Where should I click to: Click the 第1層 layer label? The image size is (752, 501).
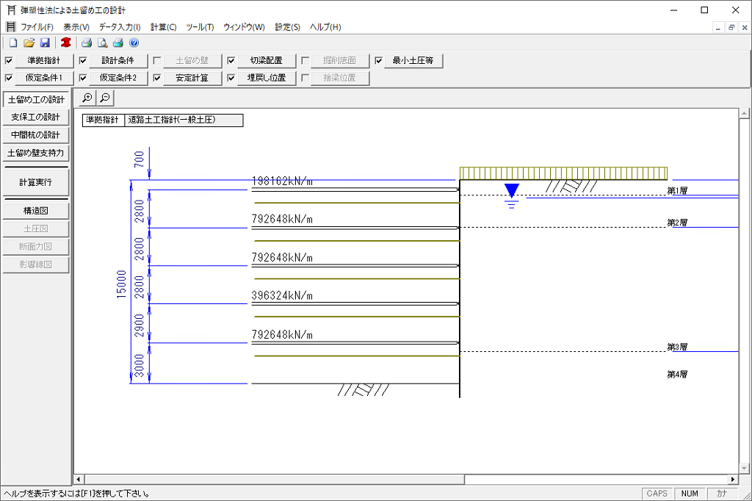pos(677,190)
